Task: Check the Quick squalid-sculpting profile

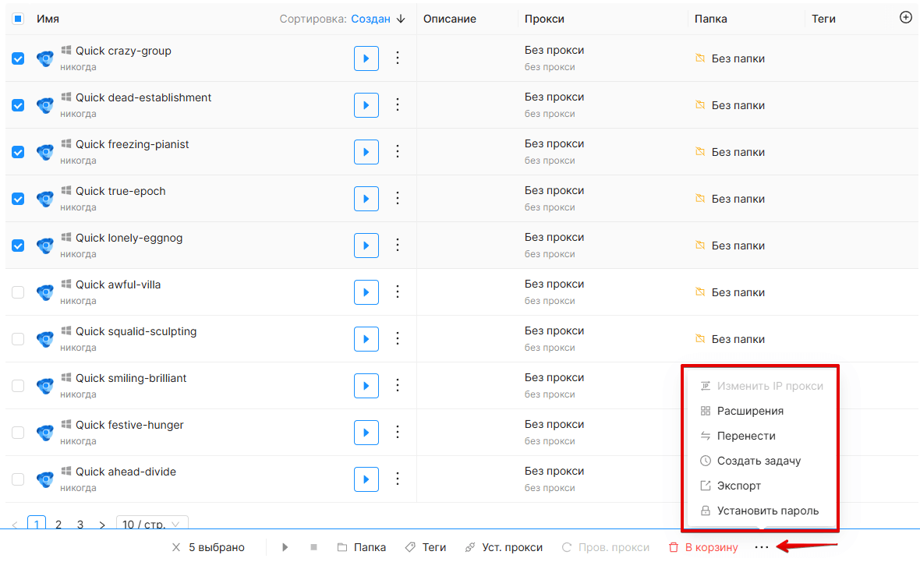Action: 18,339
